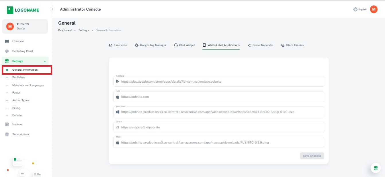Screen dimensions: 385x177
Task: Switch to the Time Zone tab
Action: (x=118, y=45)
